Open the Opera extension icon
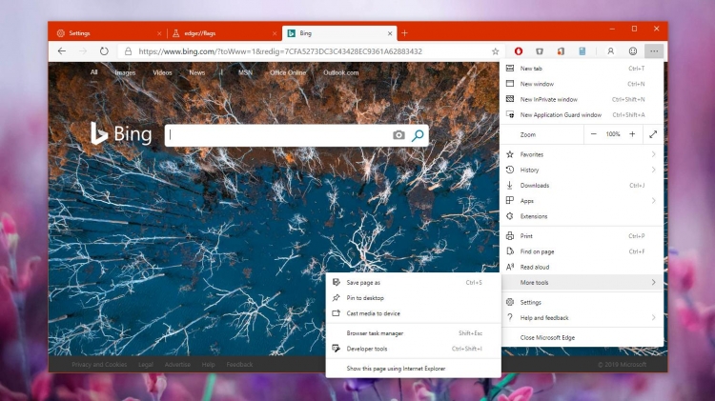Screen dimensions: 715x401 point(519,51)
